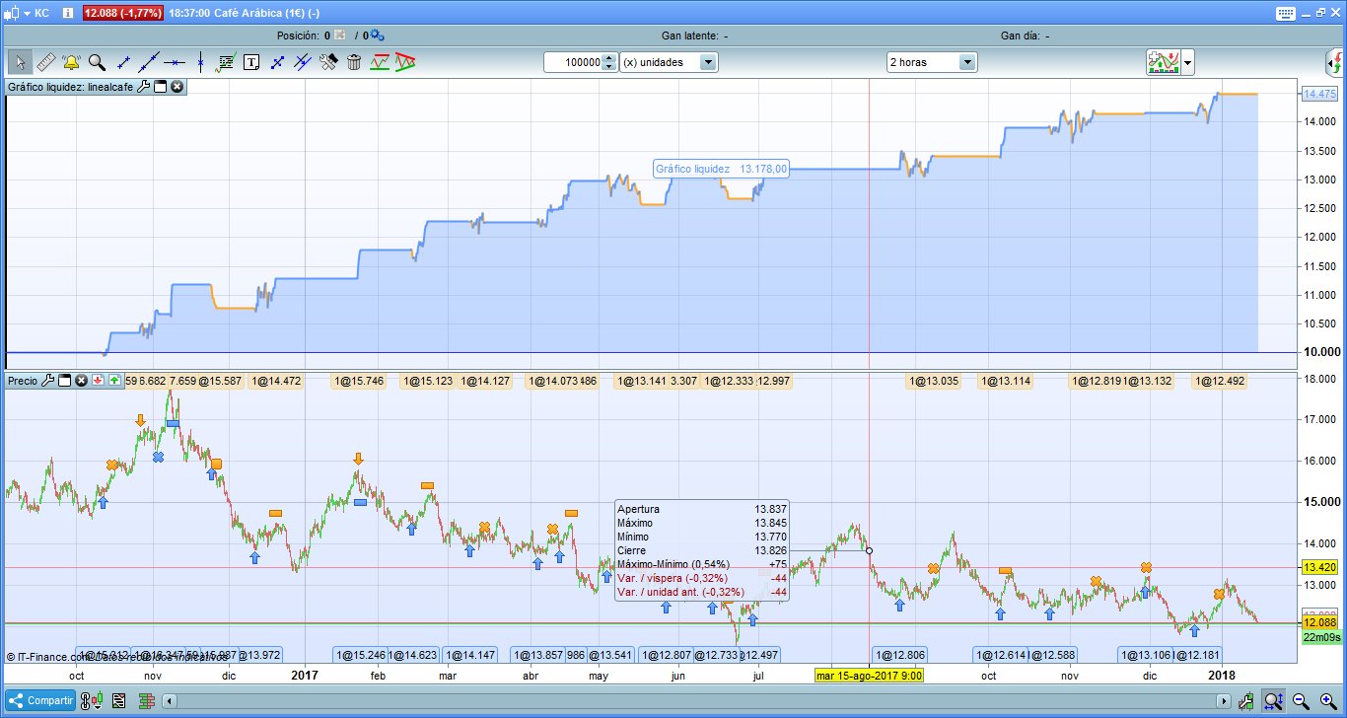Select the horizontal line drawing tool
Image resolution: width=1347 pixels, height=718 pixels.
175,62
